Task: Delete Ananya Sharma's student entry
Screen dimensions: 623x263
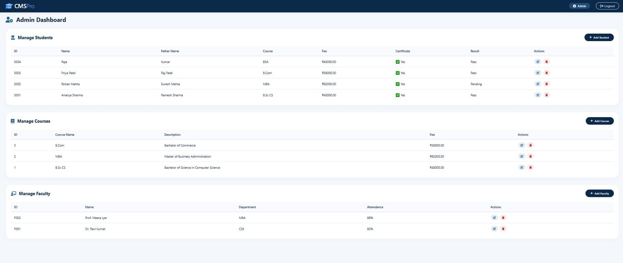Action: point(547,95)
